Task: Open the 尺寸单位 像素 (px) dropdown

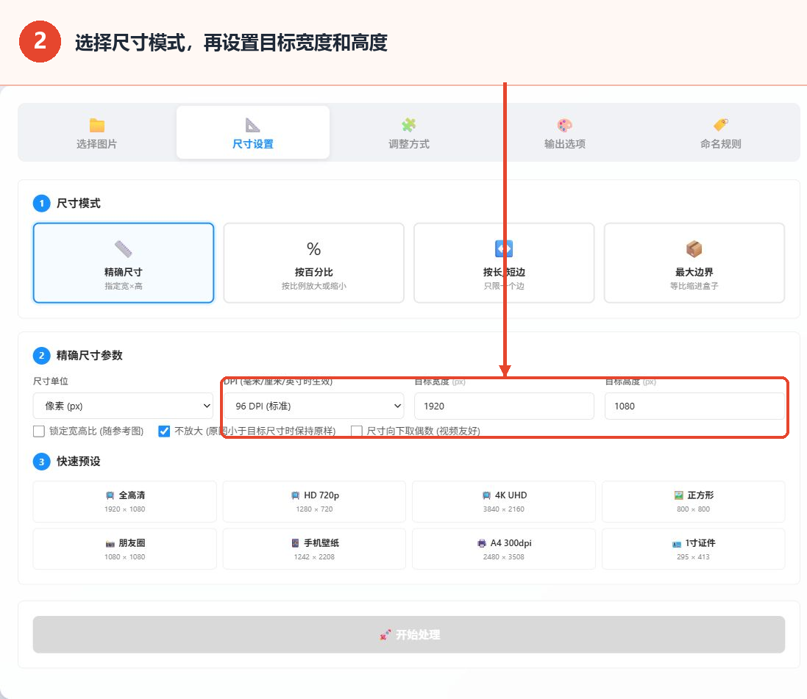Action: click(124, 406)
